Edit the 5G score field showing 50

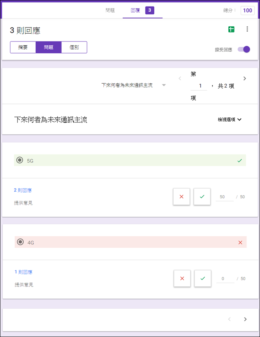tap(224, 197)
